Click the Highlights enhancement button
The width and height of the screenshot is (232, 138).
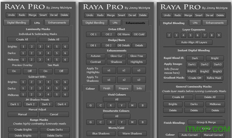(x=137, y=62)
